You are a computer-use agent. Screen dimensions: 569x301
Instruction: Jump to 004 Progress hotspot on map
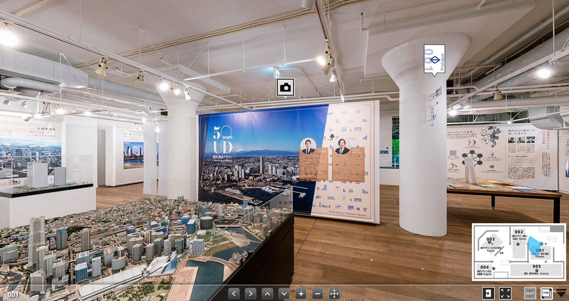pos(494,268)
